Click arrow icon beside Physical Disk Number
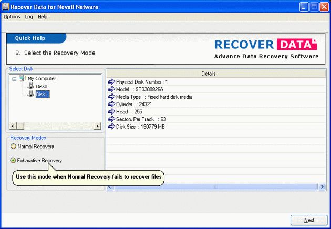This screenshot has height=229, width=331. [x=111, y=81]
